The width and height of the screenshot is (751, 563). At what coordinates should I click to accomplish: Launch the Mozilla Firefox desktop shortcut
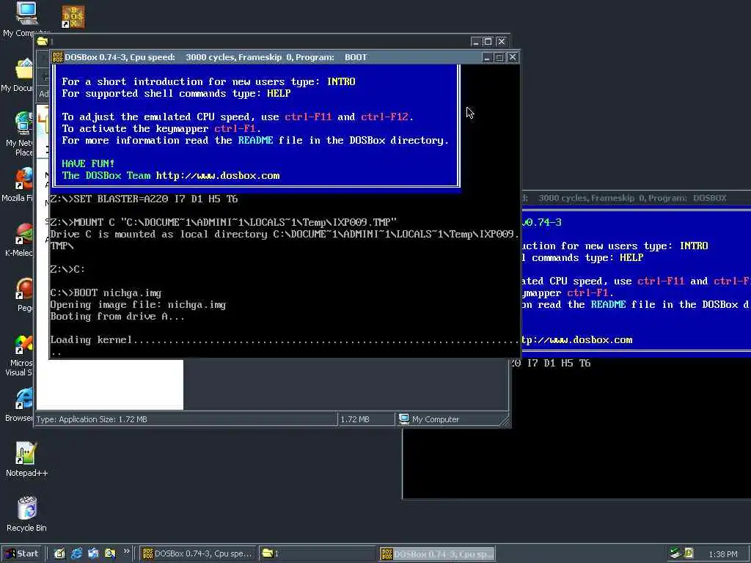pos(24,179)
